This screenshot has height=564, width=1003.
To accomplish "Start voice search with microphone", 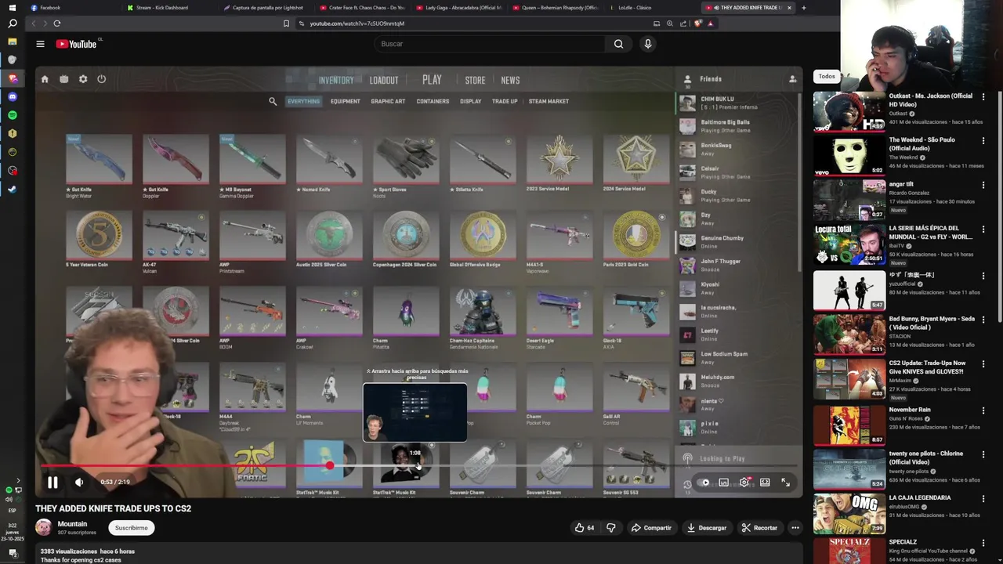I will pos(647,44).
